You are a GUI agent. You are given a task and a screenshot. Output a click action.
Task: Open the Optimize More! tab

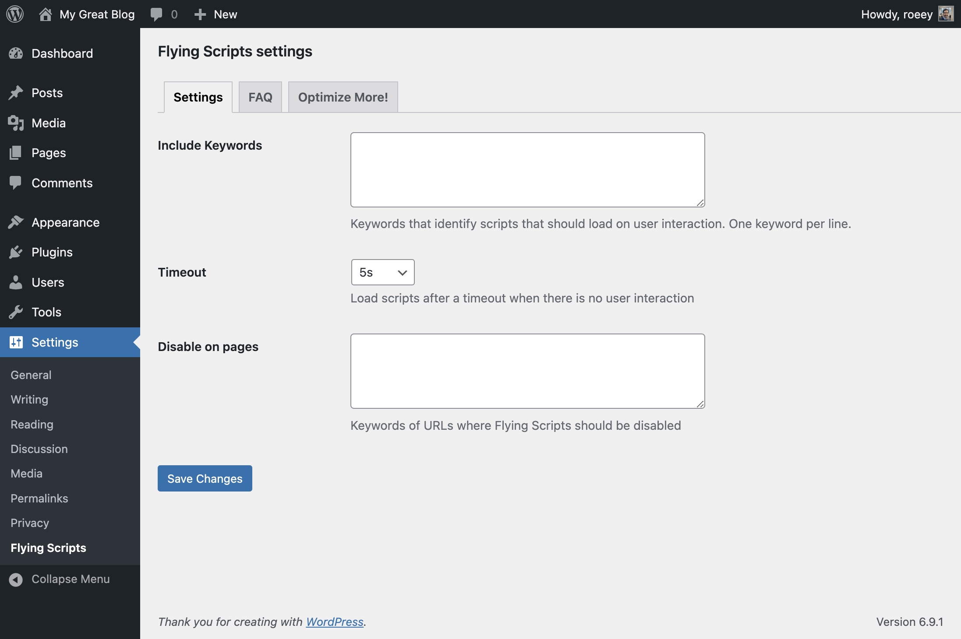pos(343,97)
